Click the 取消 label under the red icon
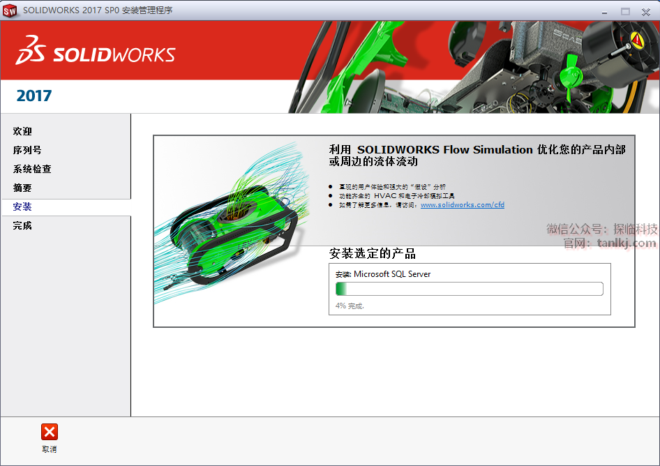 point(50,449)
